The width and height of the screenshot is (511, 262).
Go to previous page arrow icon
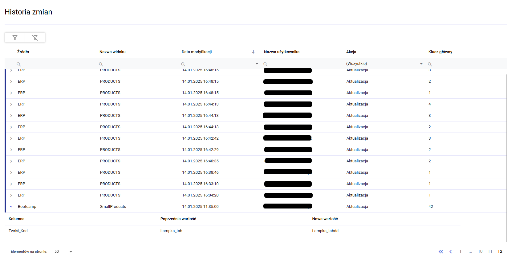(x=451, y=252)
